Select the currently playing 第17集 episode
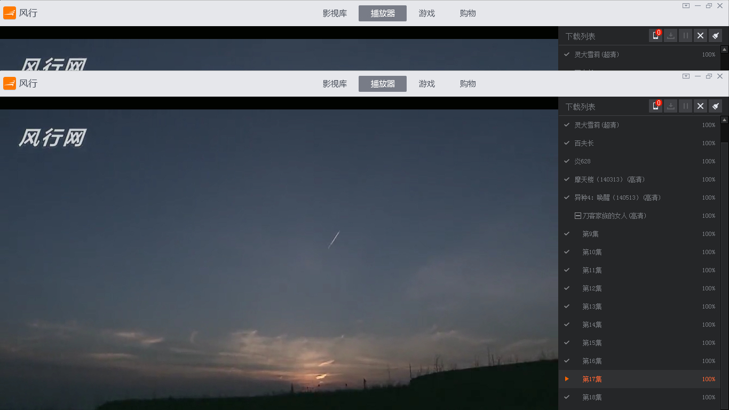 point(639,379)
